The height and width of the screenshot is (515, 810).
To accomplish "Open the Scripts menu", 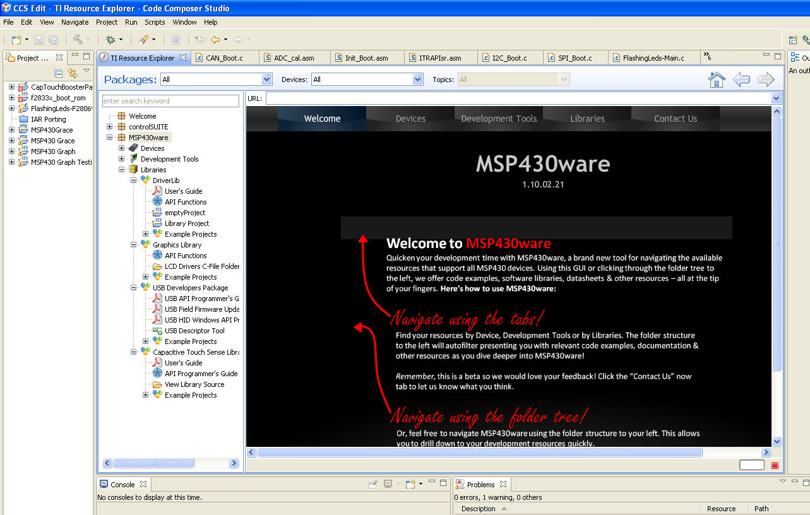I will point(155,22).
